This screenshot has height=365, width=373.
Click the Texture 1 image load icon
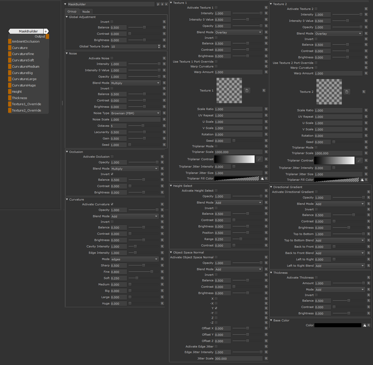pos(247,90)
